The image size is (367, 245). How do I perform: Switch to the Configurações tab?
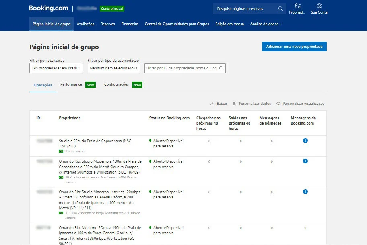click(116, 84)
